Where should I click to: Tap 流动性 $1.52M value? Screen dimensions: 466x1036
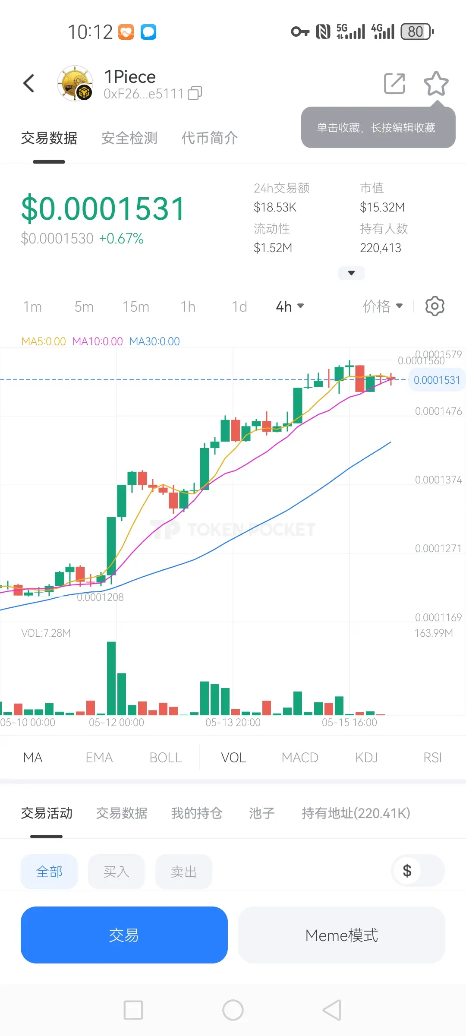coord(273,248)
